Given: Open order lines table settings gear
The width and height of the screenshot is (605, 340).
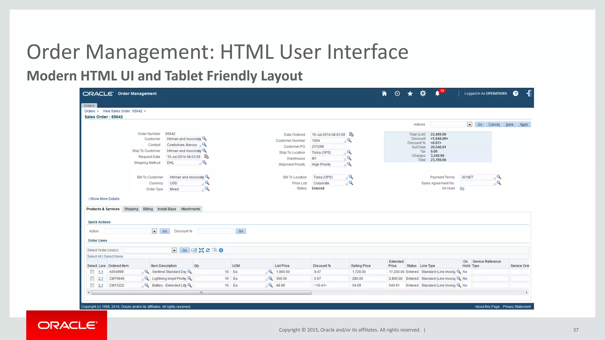Looking at the screenshot, I should coord(221,250).
